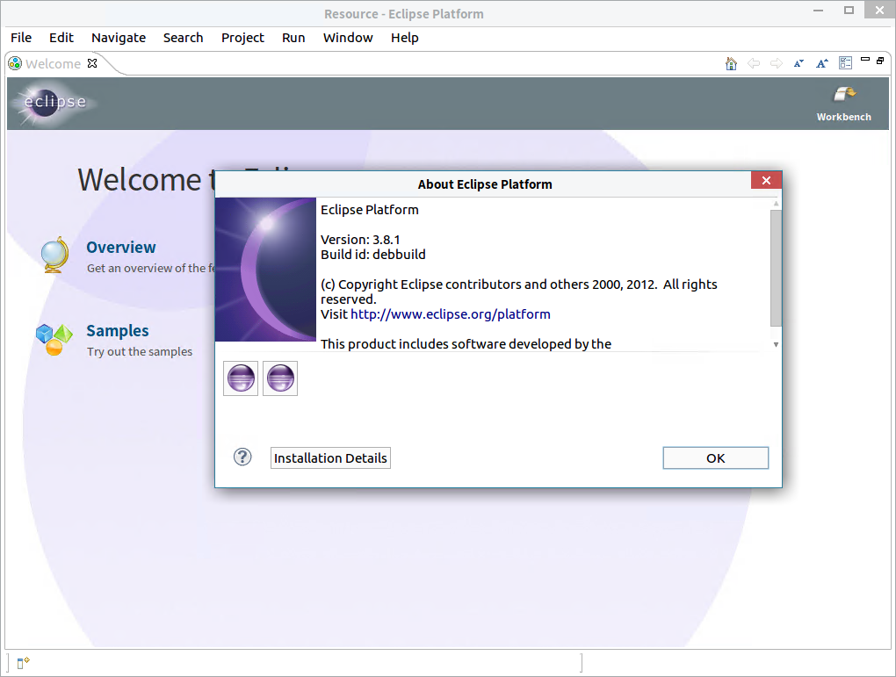896x677 pixels.
Task: Click the Eclipse logo in the banner
Action: tap(53, 104)
